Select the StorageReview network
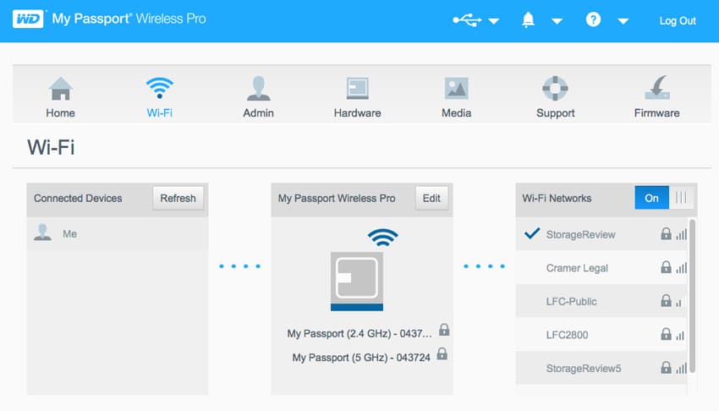Screen dimensions: 719x411 601,234
